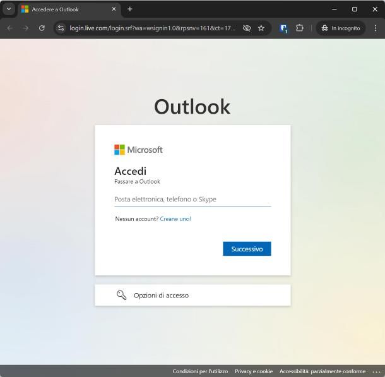
Task: Open Opzioni di accesso
Action: [192, 295]
